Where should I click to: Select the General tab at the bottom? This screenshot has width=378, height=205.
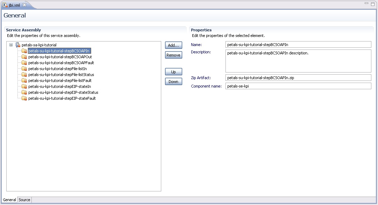click(x=9, y=200)
